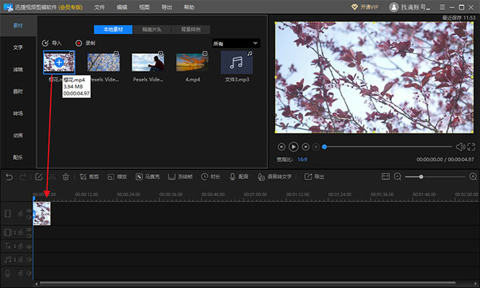Mute the voice-over microphone track speaker
This screenshot has height=288, width=480.
click(x=29, y=273)
